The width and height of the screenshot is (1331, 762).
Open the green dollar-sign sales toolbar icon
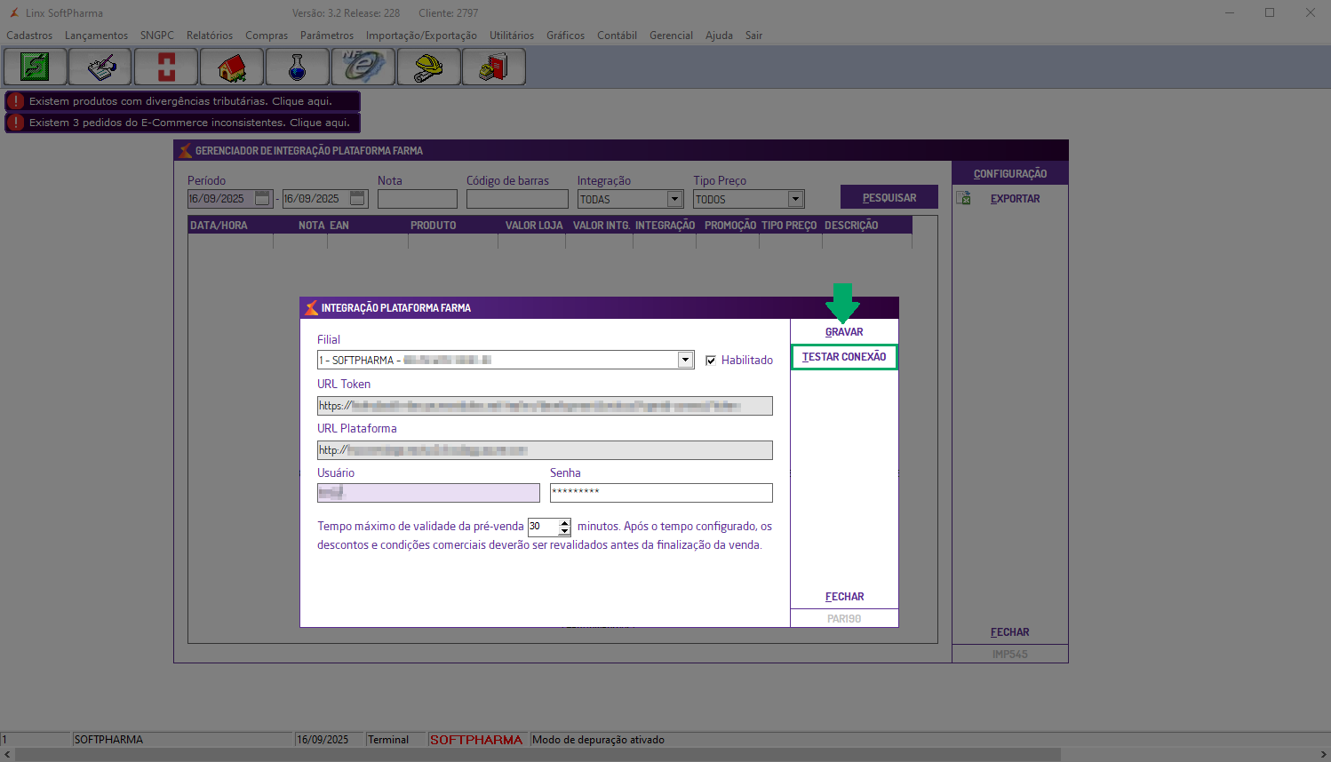click(x=36, y=67)
